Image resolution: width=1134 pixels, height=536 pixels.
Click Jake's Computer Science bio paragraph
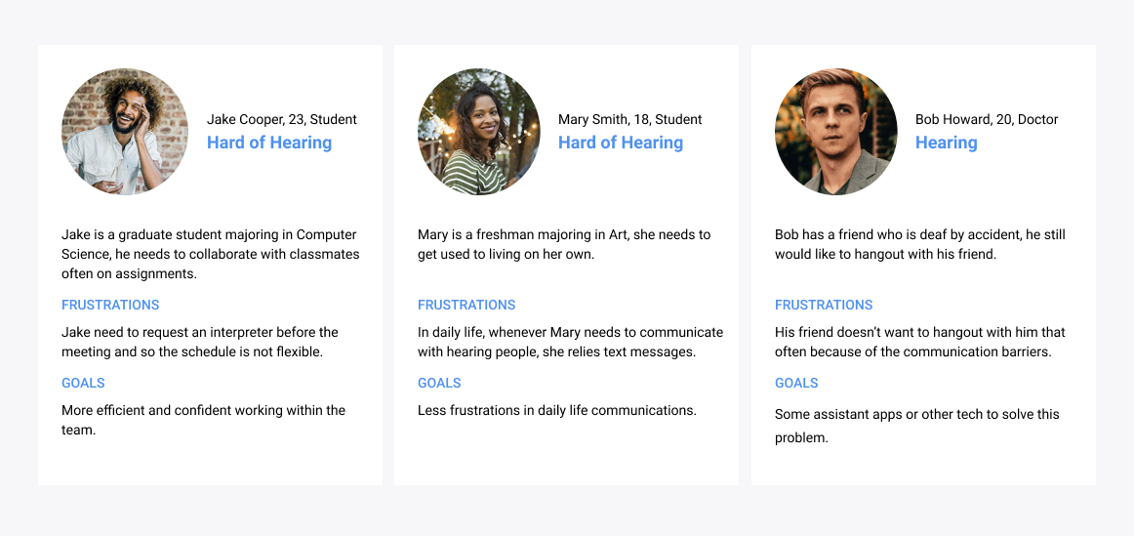click(x=210, y=254)
